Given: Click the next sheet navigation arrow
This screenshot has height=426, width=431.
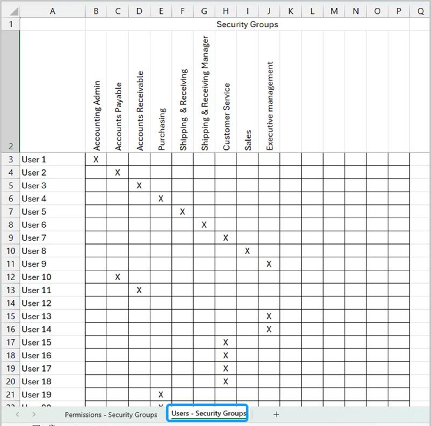Looking at the screenshot, I should click(33, 414).
